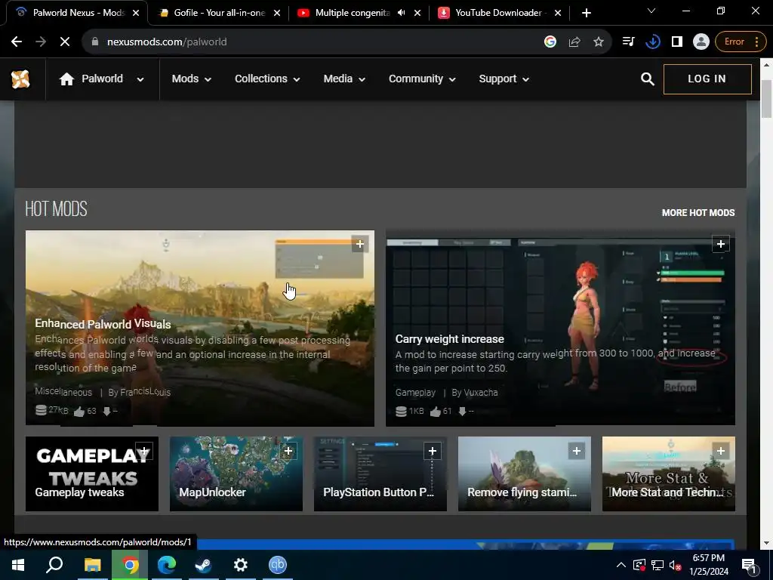Open the site search magnifier icon

647,79
